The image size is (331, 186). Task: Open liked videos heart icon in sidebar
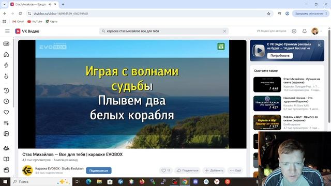click(x=6, y=112)
